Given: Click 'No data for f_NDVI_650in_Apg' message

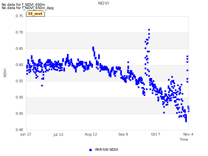Looking at the screenshot, I should click(x=28, y=8).
